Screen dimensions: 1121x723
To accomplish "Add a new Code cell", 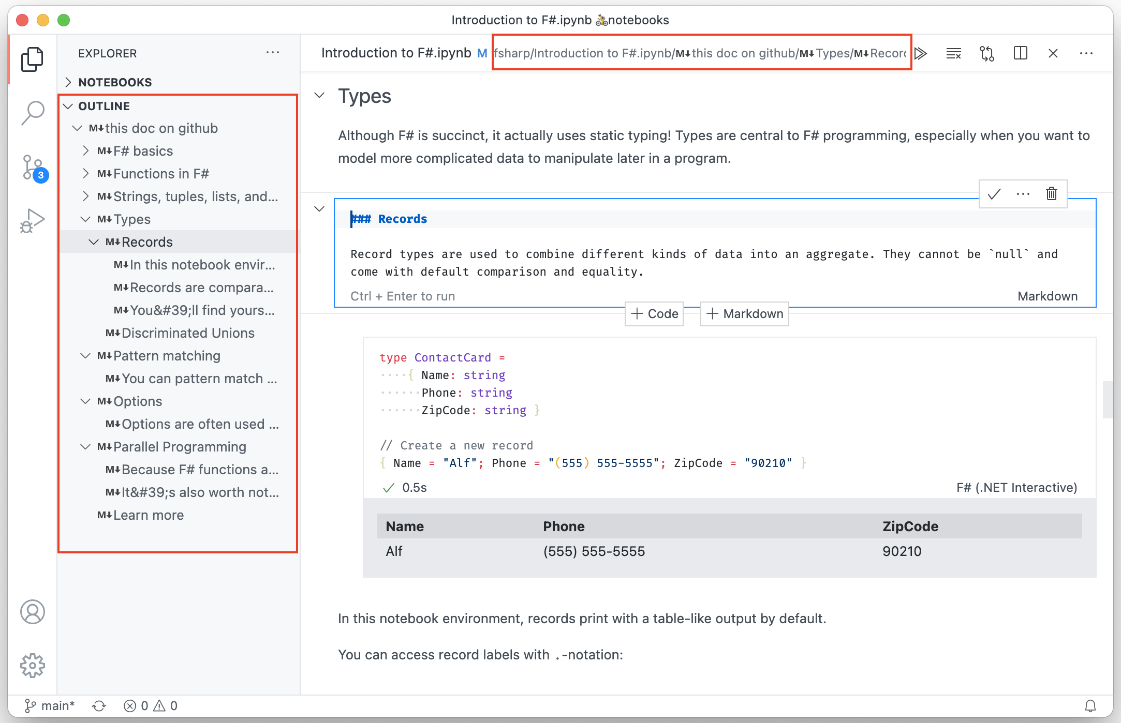I will click(654, 314).
